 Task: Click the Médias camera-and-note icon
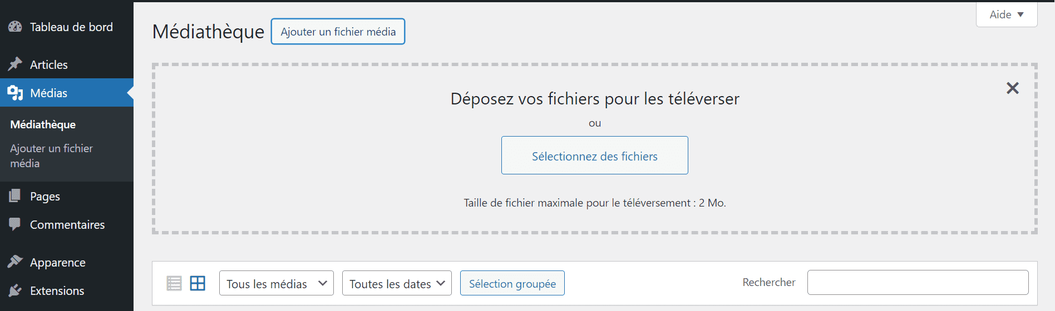[x=15, y=93]
